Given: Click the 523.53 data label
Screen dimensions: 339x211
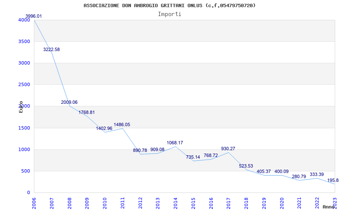Looking at the screenshot, I should [x=246, y=166].
